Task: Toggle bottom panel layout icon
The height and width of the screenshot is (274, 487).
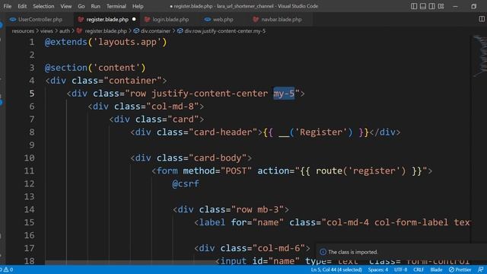Action: [423, 6]
